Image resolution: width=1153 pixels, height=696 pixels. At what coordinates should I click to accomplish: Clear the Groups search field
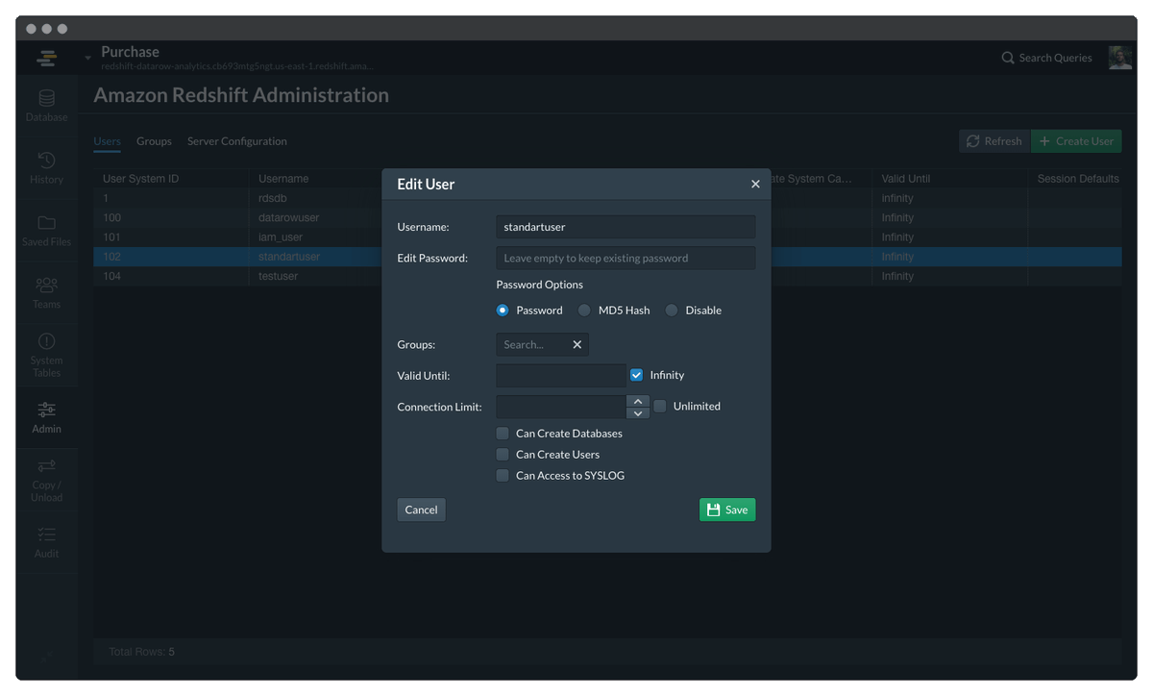(x=577, y=344)
